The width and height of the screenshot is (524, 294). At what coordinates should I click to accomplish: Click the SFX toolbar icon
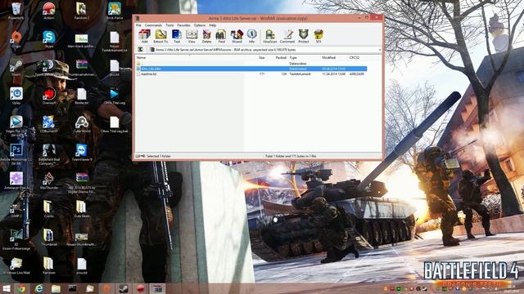[x=318, y=36]
